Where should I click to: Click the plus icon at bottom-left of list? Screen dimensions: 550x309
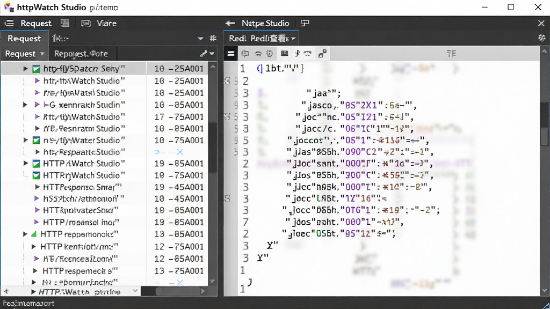point(6,291)
